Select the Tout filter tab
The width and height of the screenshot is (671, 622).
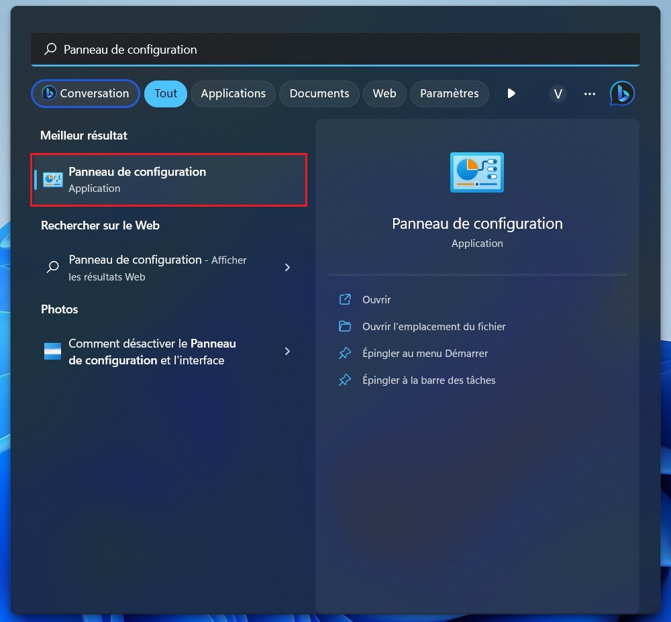tap(166, 94)
